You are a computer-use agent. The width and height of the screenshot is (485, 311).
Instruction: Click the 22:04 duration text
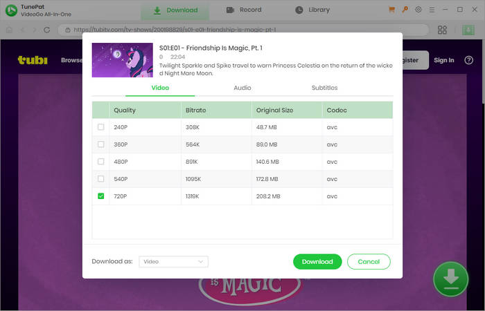click(x=177, y=57)
